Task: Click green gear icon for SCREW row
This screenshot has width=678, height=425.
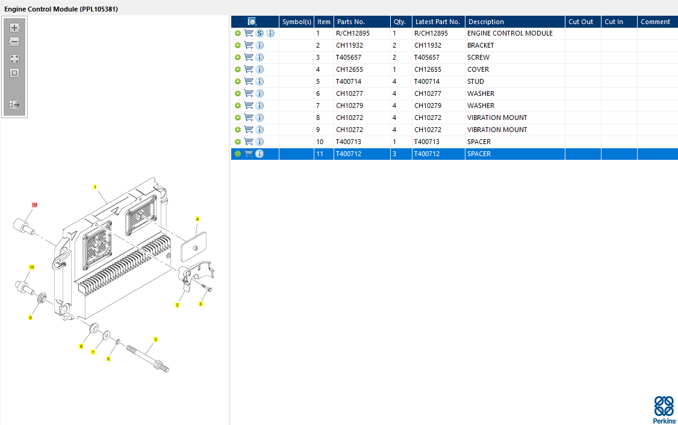Action: (x=238, y=57)
